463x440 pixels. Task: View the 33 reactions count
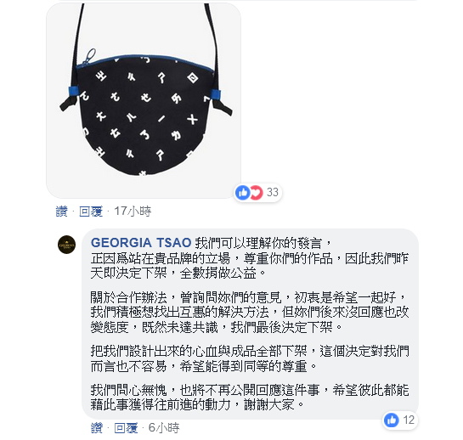pyautogui.click(x=273, y=192)
